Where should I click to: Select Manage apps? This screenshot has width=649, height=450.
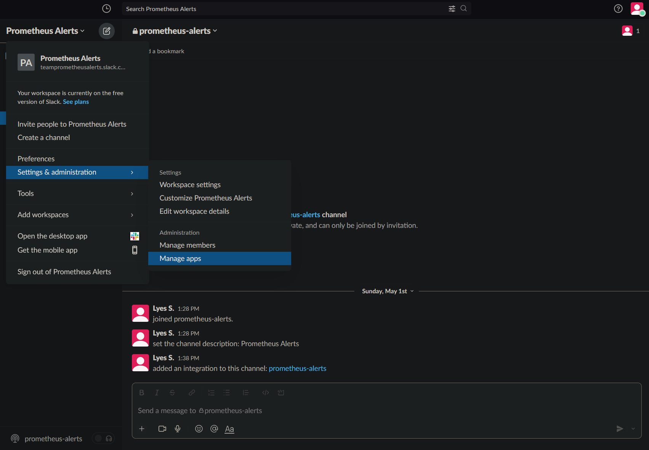[x=220, y=258]
